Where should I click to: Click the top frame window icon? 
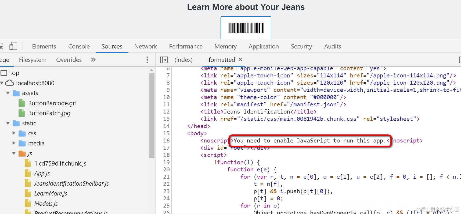point(4,73)
